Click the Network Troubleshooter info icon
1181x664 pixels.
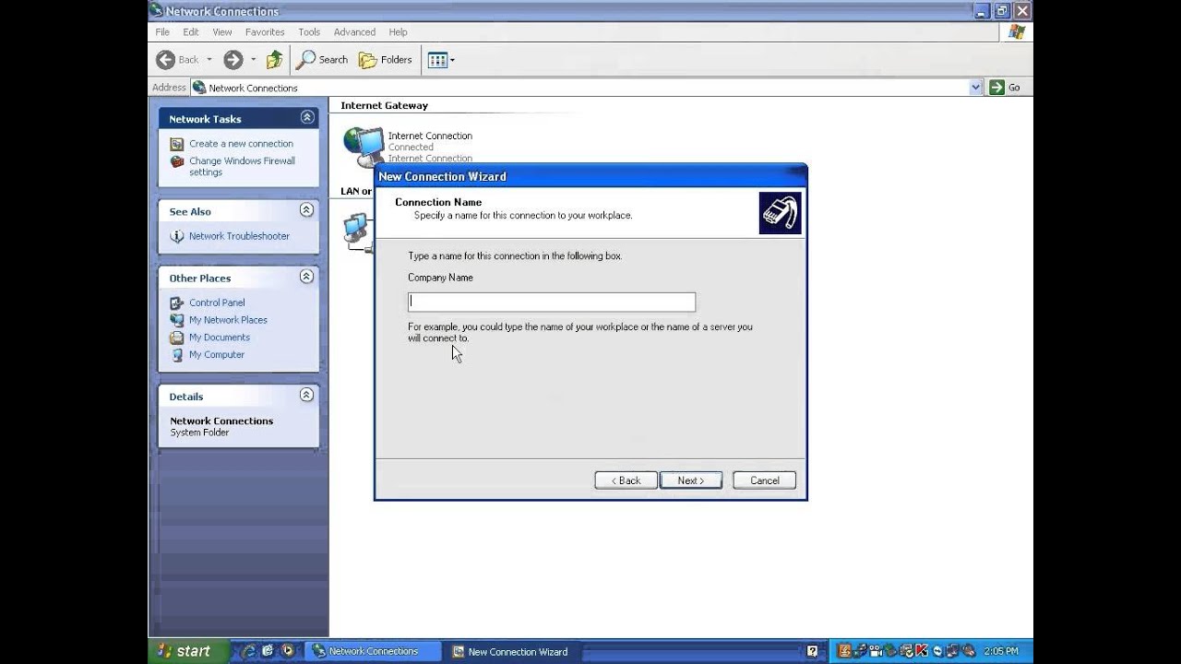coord(177,236)
